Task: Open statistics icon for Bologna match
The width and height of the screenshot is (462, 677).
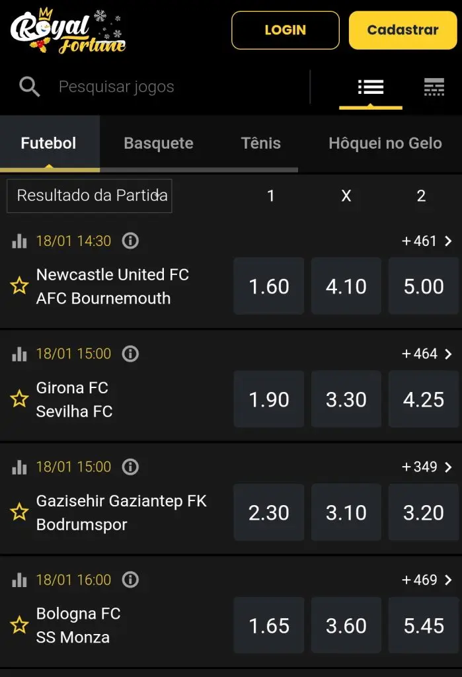Action: coord(19,580)
